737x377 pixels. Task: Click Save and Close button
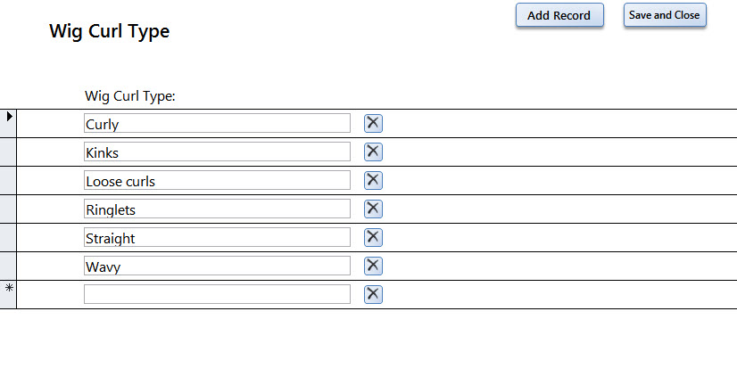coord(665,15)
